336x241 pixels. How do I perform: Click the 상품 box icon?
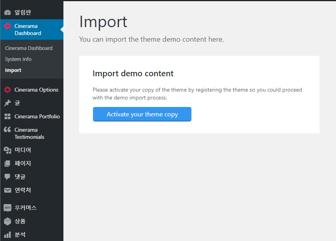[7, 221]
